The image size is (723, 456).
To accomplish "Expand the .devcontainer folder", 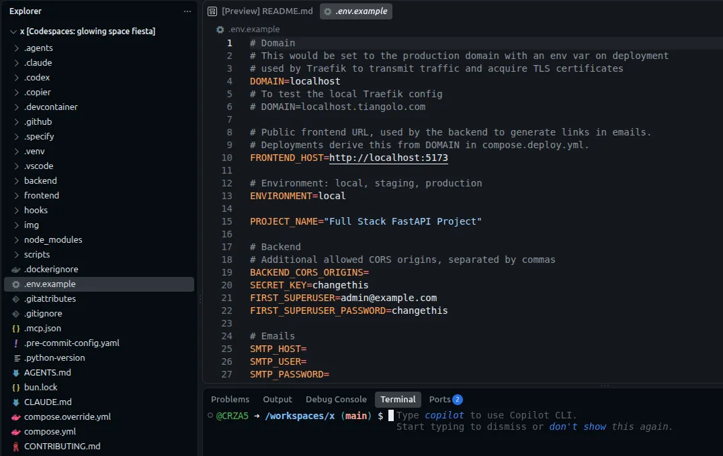I will coord(17,107).
